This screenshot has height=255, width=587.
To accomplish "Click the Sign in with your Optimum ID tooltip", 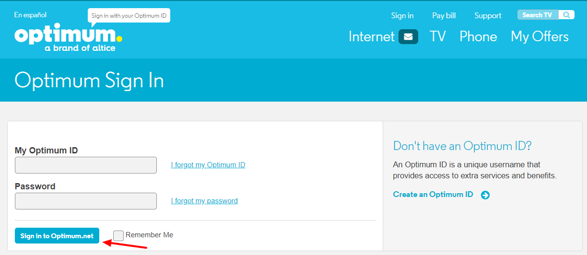I will 129,16.
